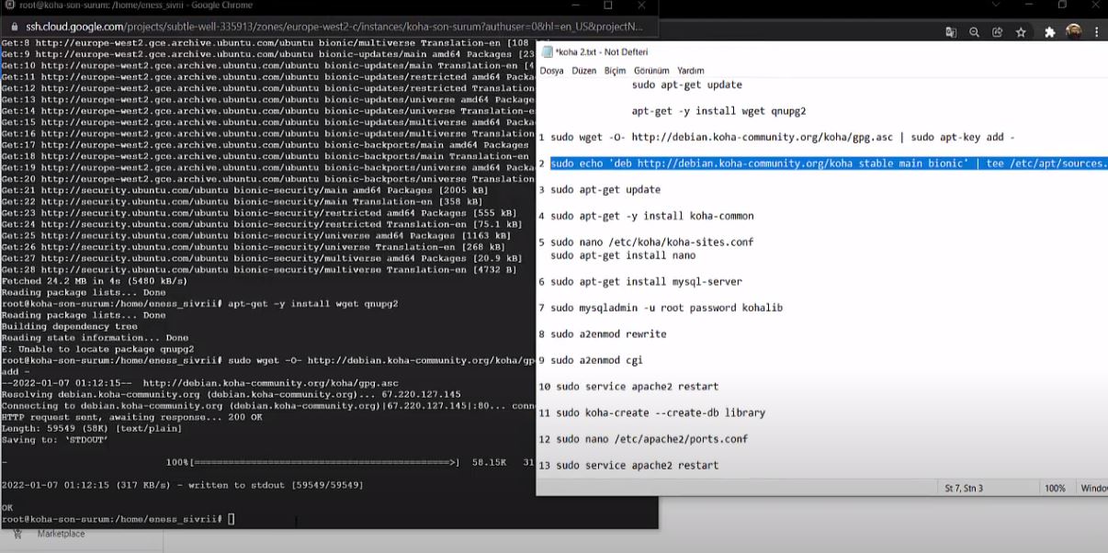1108x553 pixels.
Task: Click 'Marketplace' item behind the SSH window
Action: pos(61,535)
